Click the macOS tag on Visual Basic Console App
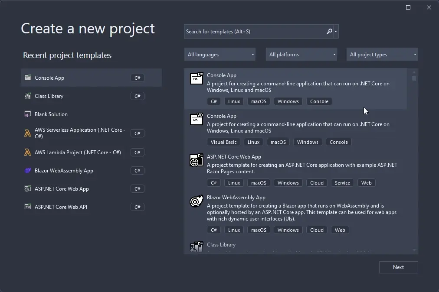The width and height of the screenshot is (439, 292). coord(278,142)
